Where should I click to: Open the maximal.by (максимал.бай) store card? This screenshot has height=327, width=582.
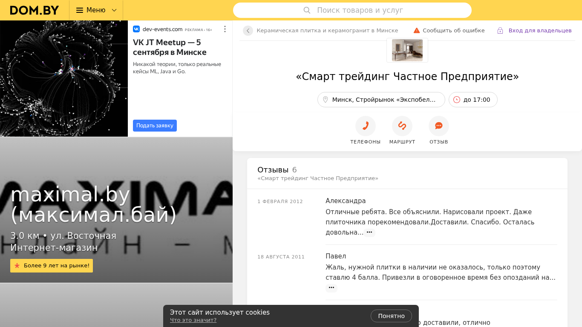click(x=116, y=210)
